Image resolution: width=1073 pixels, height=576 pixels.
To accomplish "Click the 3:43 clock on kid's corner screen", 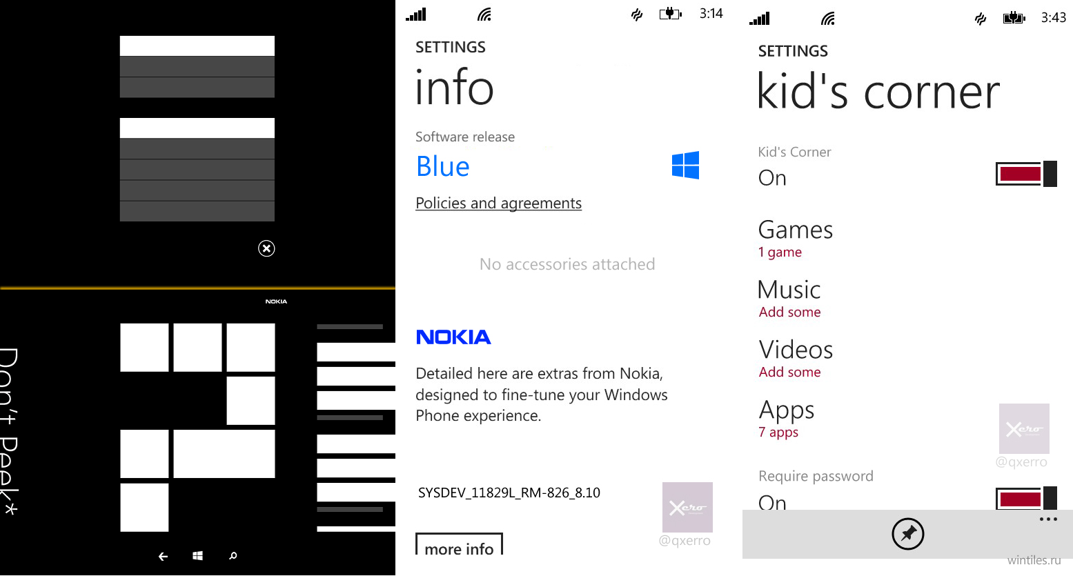I will click(1054, 18).
